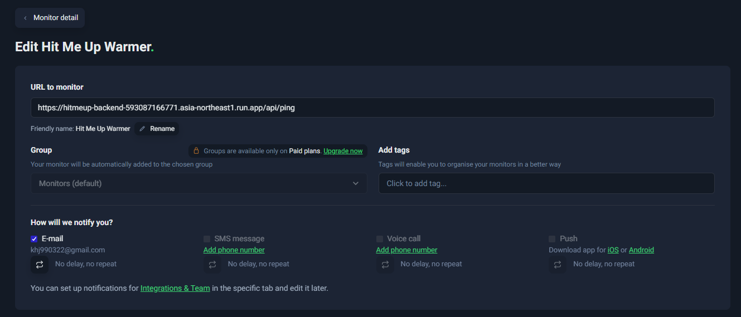Enable the Voice call checkbox

click(x=380, y=239)
